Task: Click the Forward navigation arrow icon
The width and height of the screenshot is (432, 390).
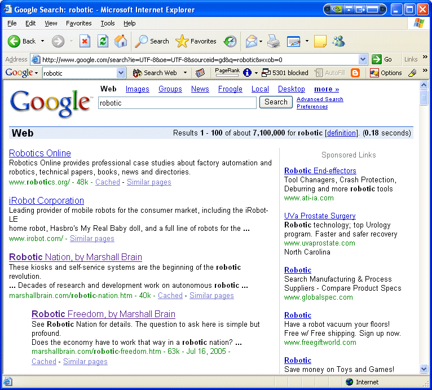Action: (x=58, y=41)
